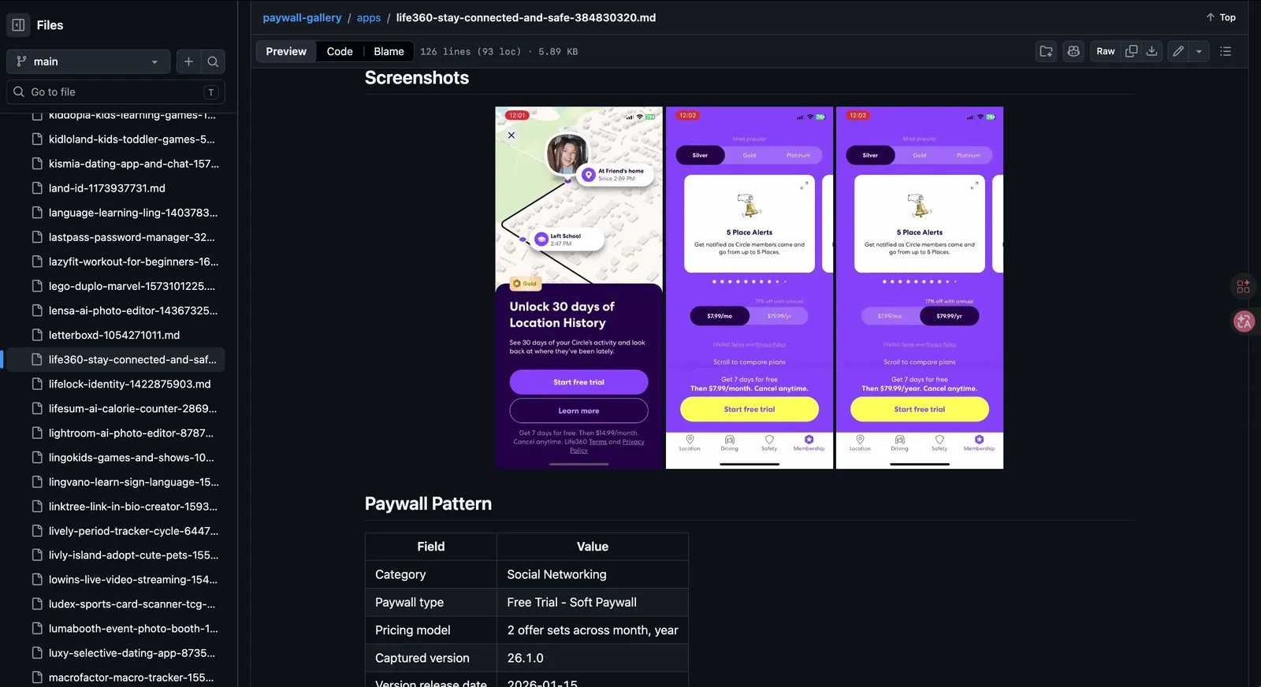Image resolution: width=1261 pixels, height=687 pixels.
Task: Click the grid plus extension icon
Action: click(x=1244, y=286)
